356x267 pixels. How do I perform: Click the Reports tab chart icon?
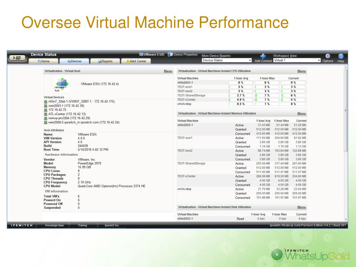(x=100, y=61)
